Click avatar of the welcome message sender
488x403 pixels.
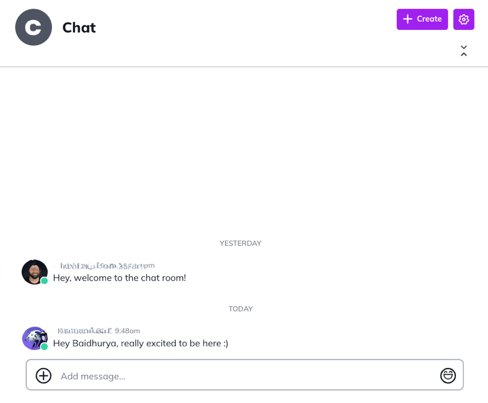tap(34, 271)
